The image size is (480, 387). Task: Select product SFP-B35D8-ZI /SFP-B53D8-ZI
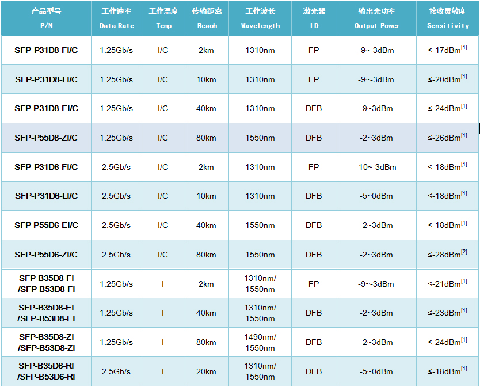[x=46, y=343]
